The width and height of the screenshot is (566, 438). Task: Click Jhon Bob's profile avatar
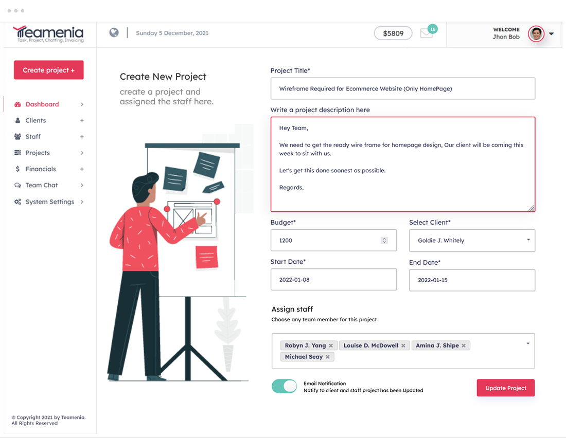(536, 34)
